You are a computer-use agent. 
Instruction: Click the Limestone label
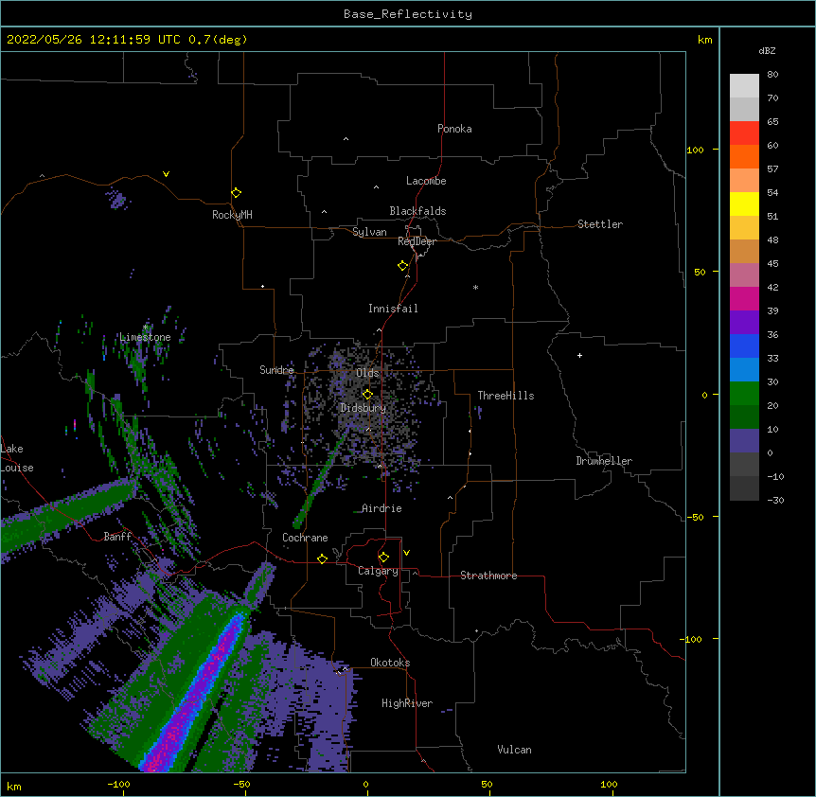145,337
